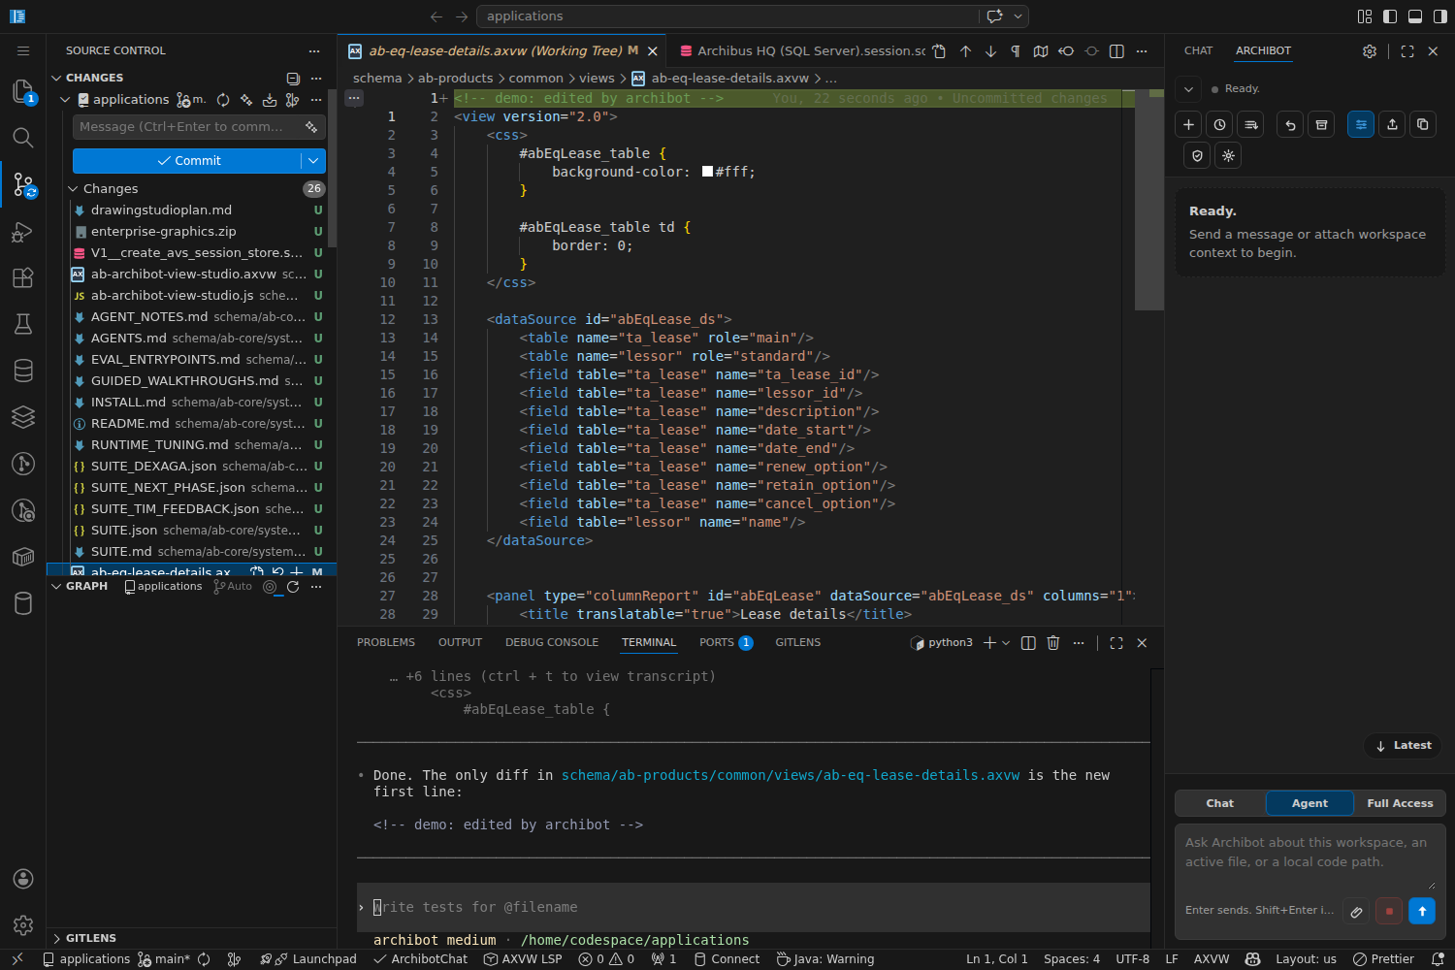The image size is (1455, 970).
Task: Expand the Archibot status chevron
Action: 1188,89
